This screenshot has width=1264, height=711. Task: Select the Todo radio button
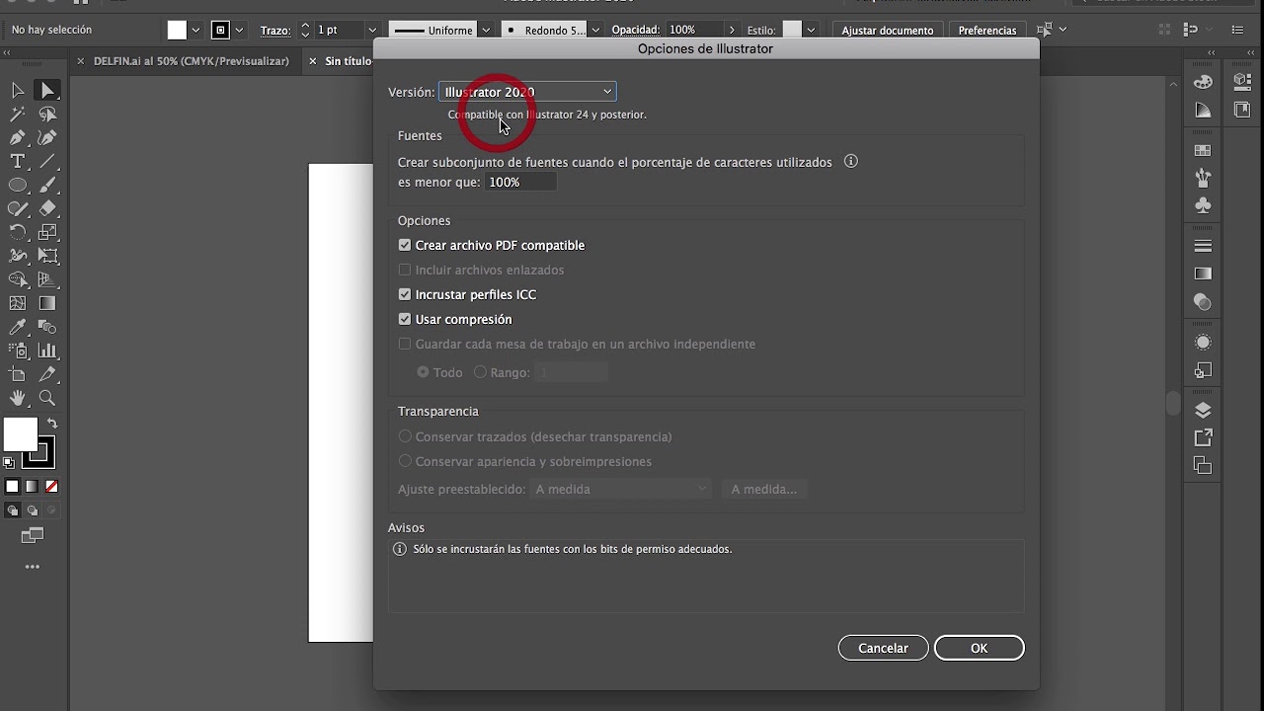[423, 372]
